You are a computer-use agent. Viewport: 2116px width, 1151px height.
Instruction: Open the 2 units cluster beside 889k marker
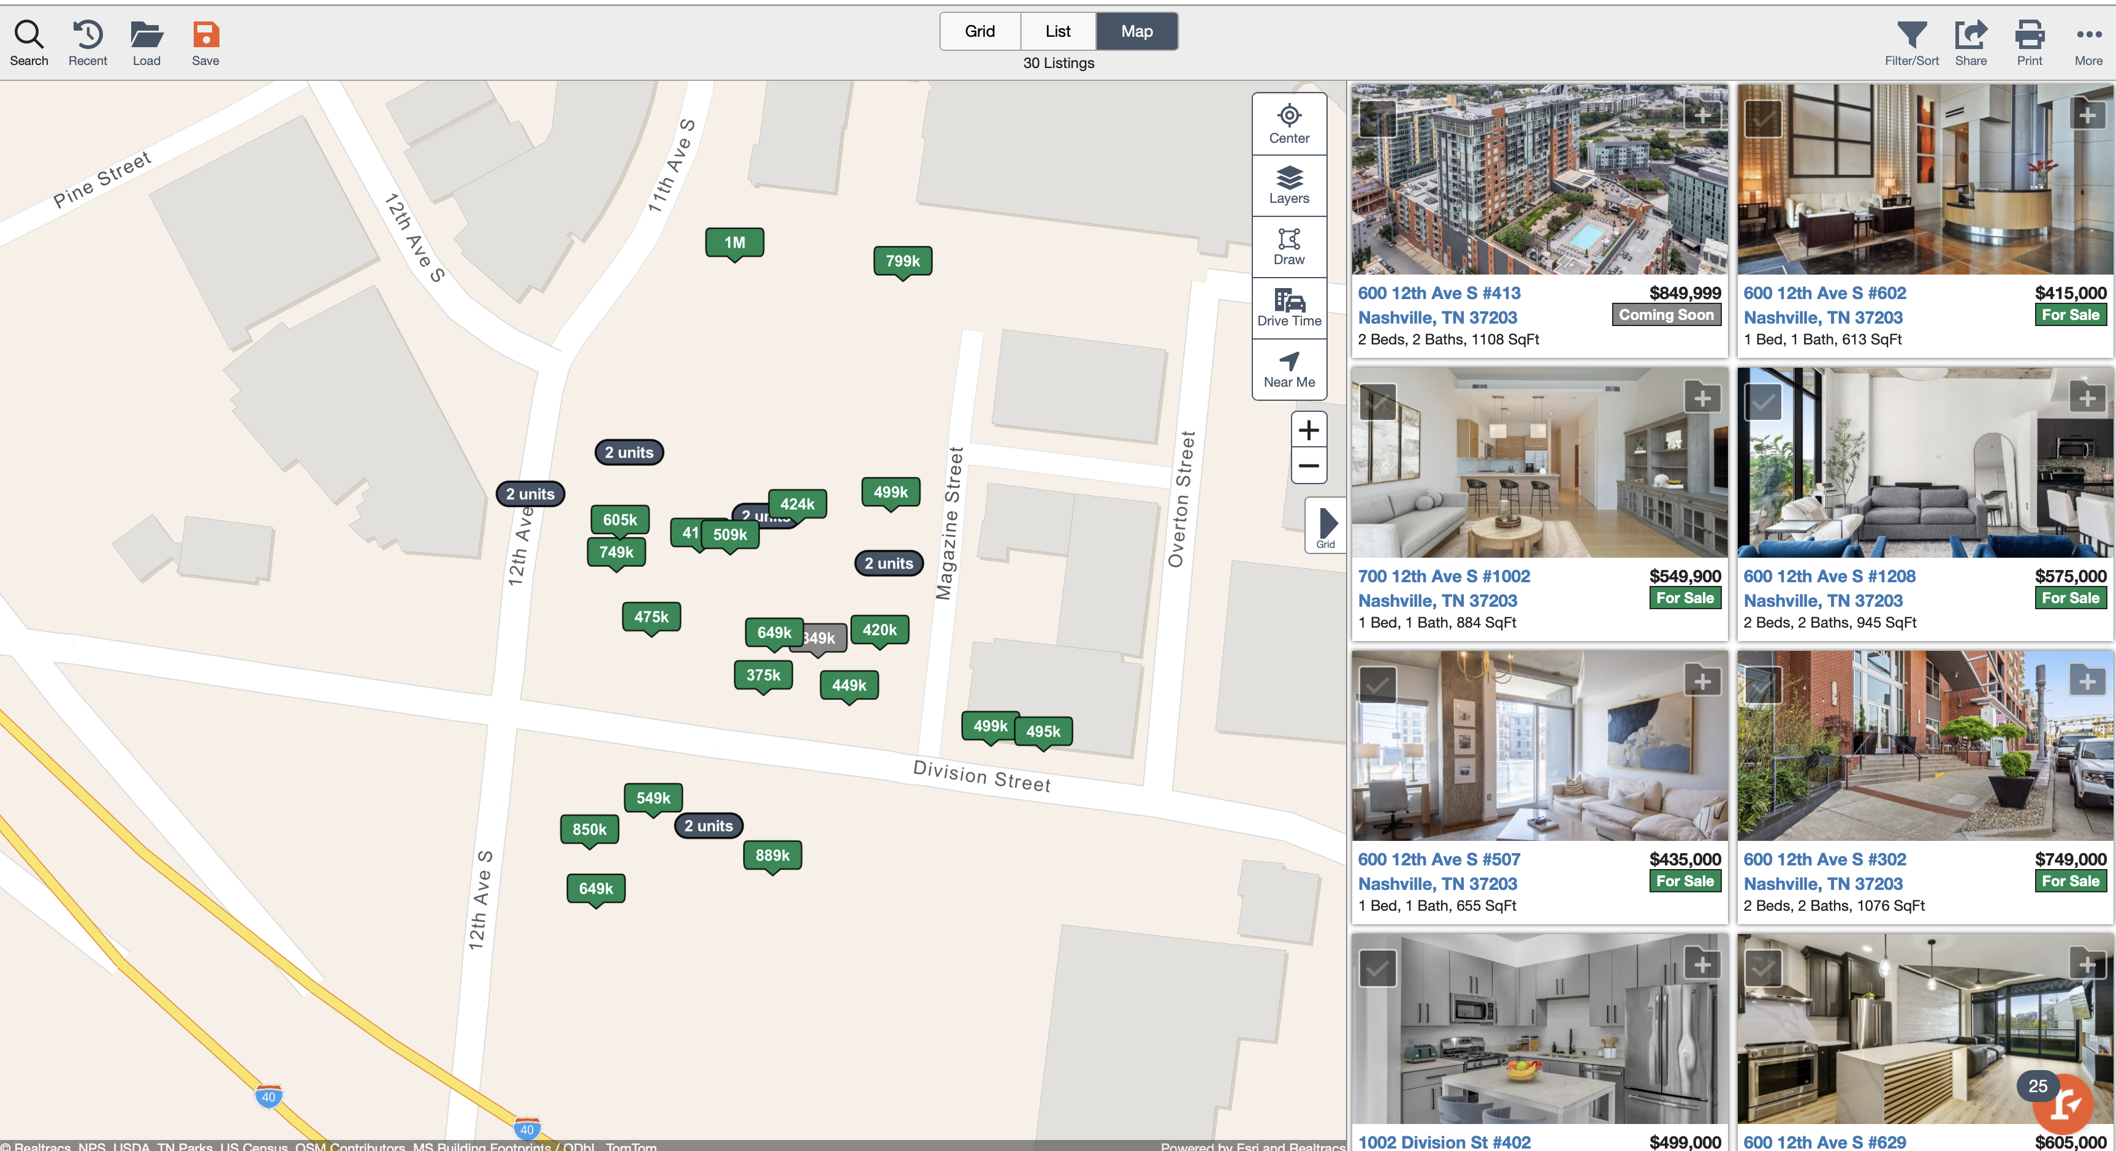pos(708,826)
